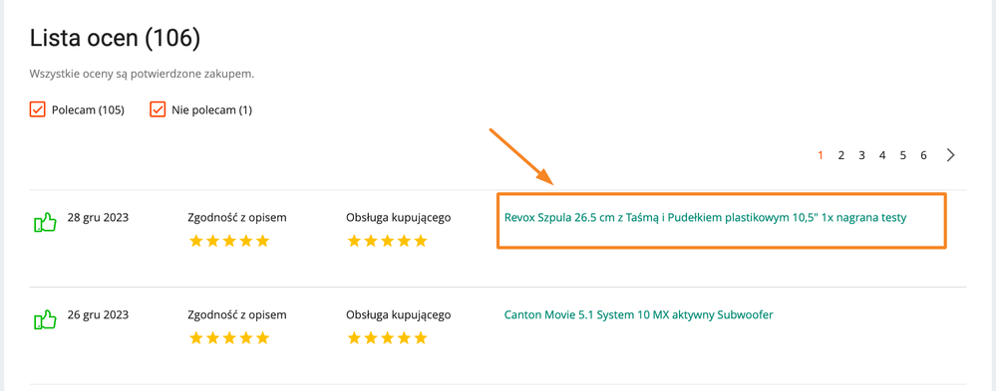Jump to page 4 of ratings
Screen dimensions: 996x391
(882, 155)
